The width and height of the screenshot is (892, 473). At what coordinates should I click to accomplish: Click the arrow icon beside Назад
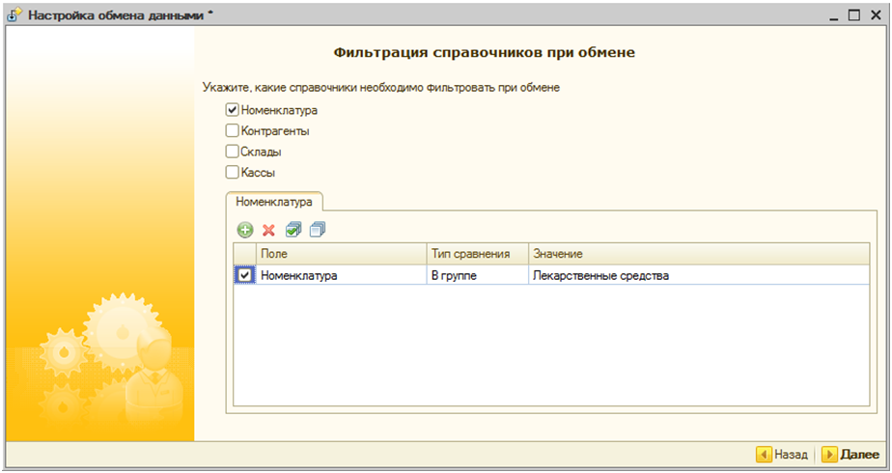coord(763,454)
